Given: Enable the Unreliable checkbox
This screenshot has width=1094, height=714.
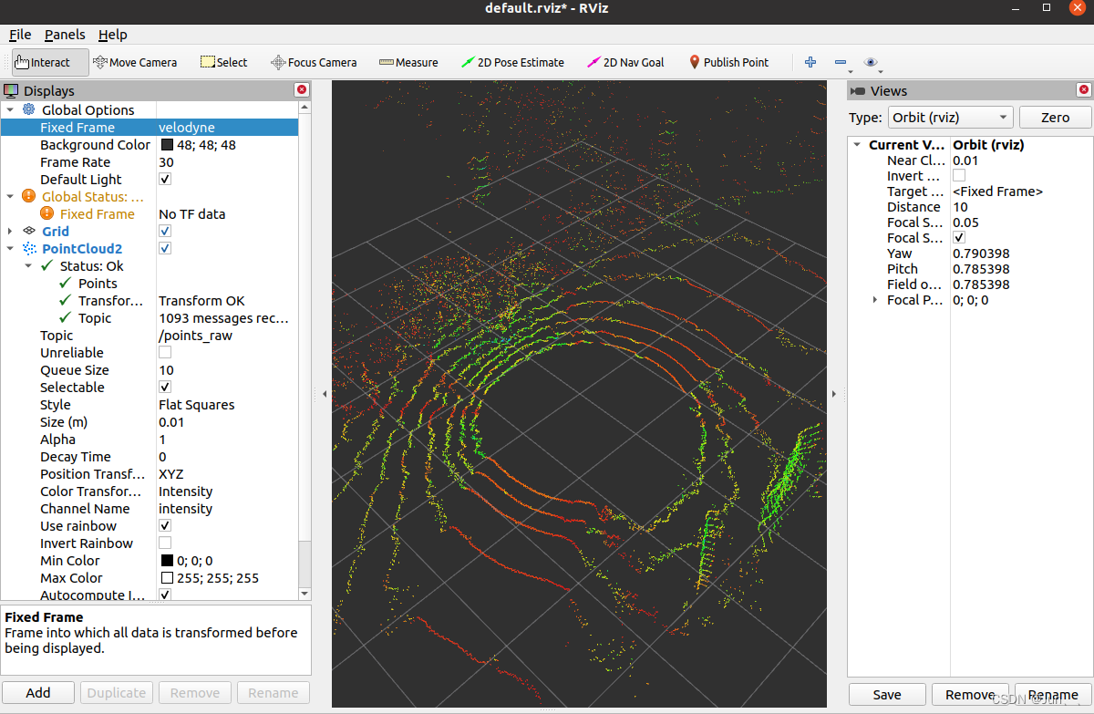Looking at the screenshot, I should 165,353.
